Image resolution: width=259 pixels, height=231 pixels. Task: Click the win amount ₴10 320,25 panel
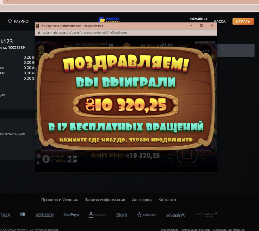tap(126, 105)
